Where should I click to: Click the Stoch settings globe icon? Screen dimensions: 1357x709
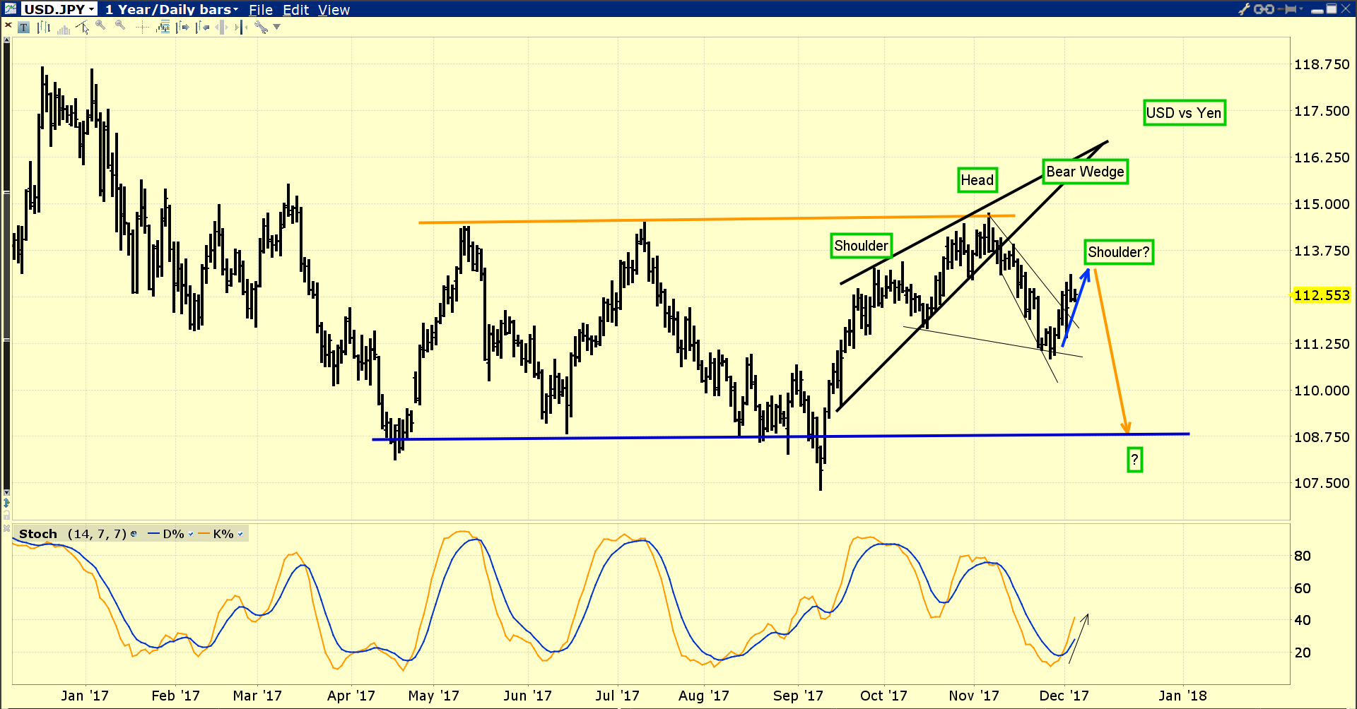pos(134,534)
